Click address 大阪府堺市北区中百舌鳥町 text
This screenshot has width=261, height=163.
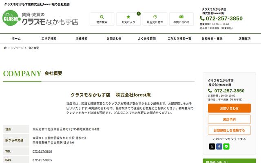click(x=66, y=129)
